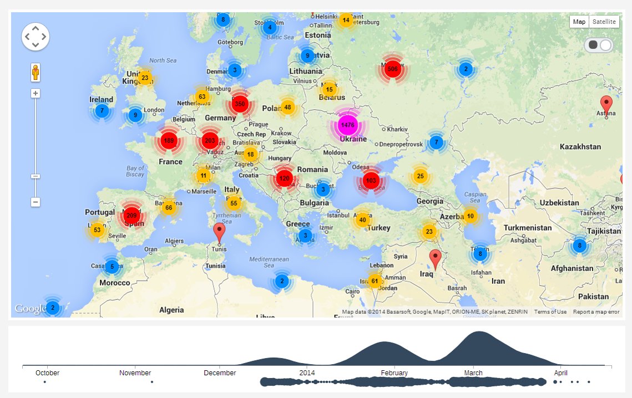Open the yellow 23 cluster over United Kingdom
Image resolution: width=632 pixels, height=398 pixels.
pos(145,78)
